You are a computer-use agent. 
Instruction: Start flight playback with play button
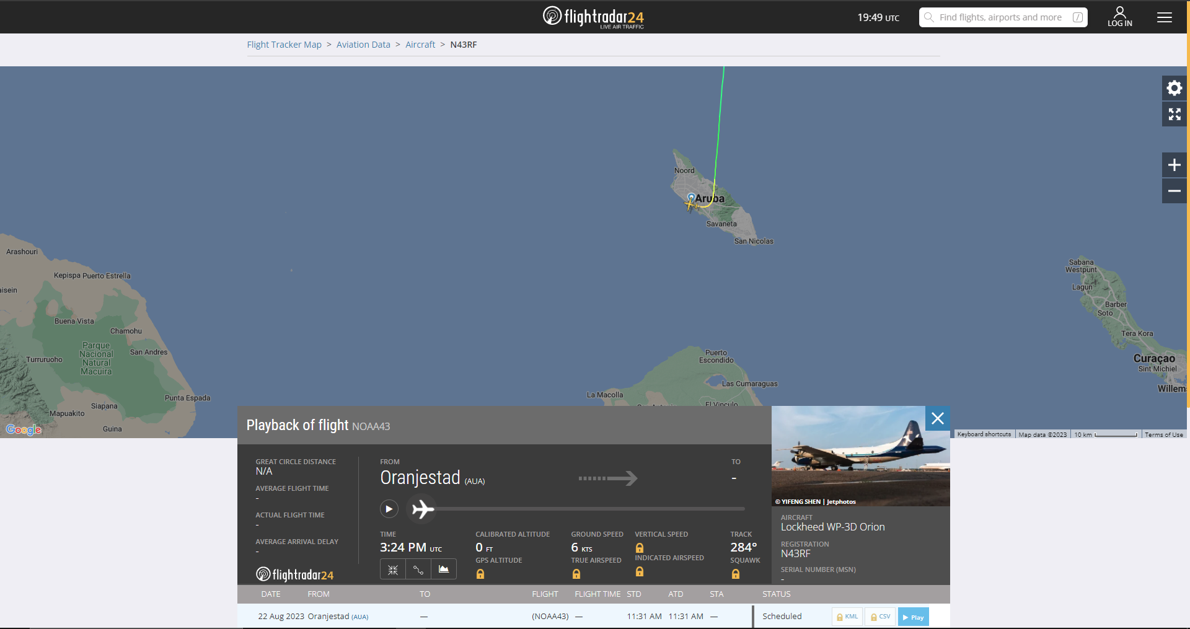coord(389,509)
